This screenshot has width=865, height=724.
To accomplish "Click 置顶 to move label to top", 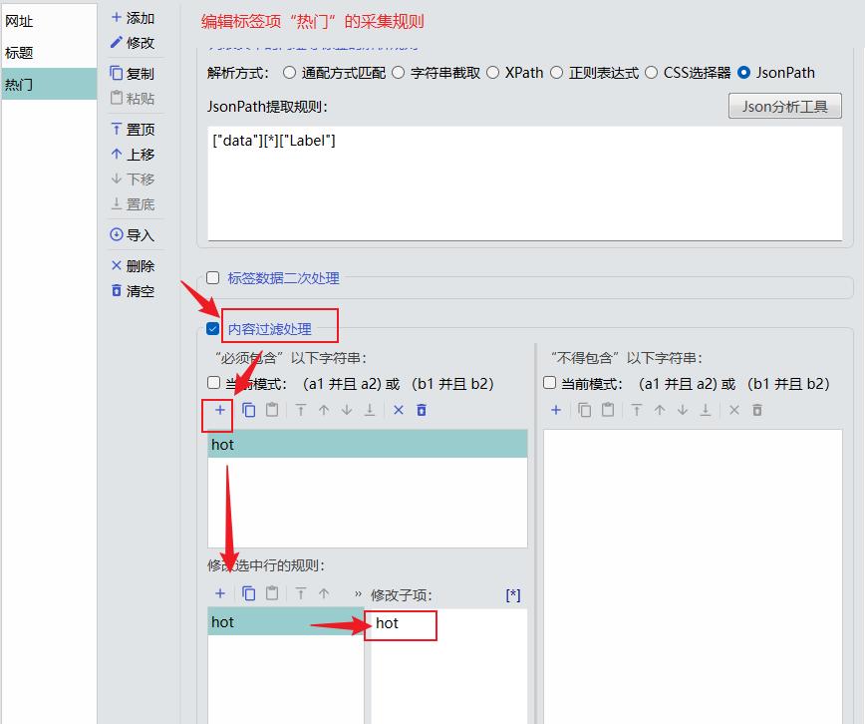I will (133, 130).
